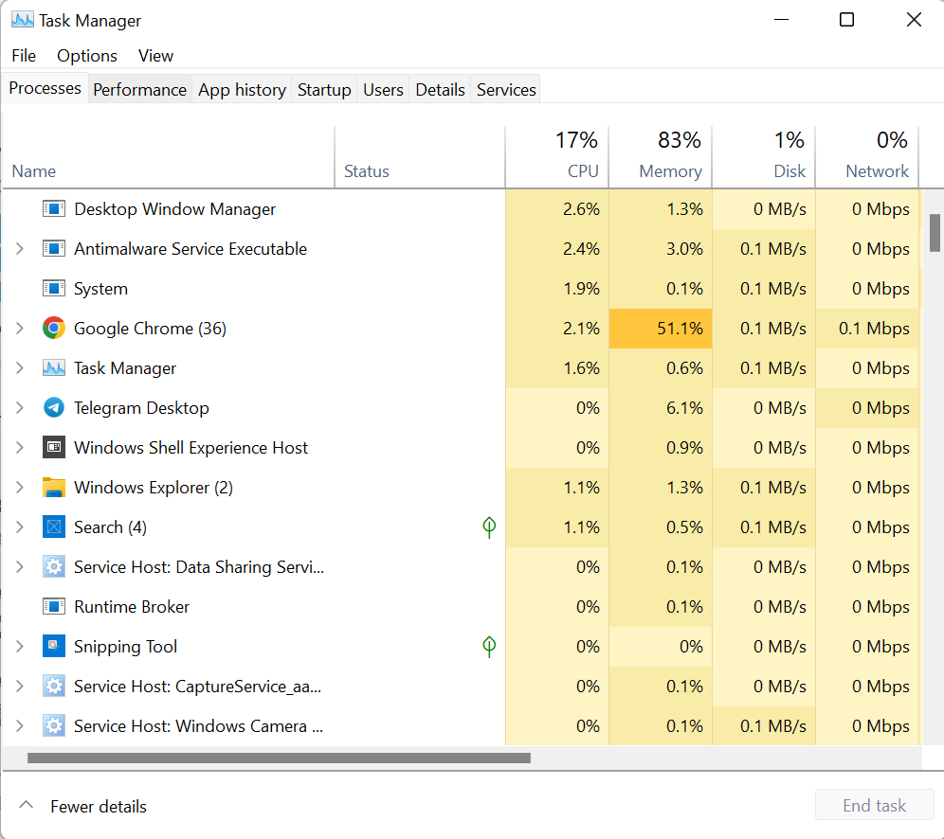The image size is (944, 839).
Task: Click the Windows Shell Experience Host icon
Action: click(54, 448)
